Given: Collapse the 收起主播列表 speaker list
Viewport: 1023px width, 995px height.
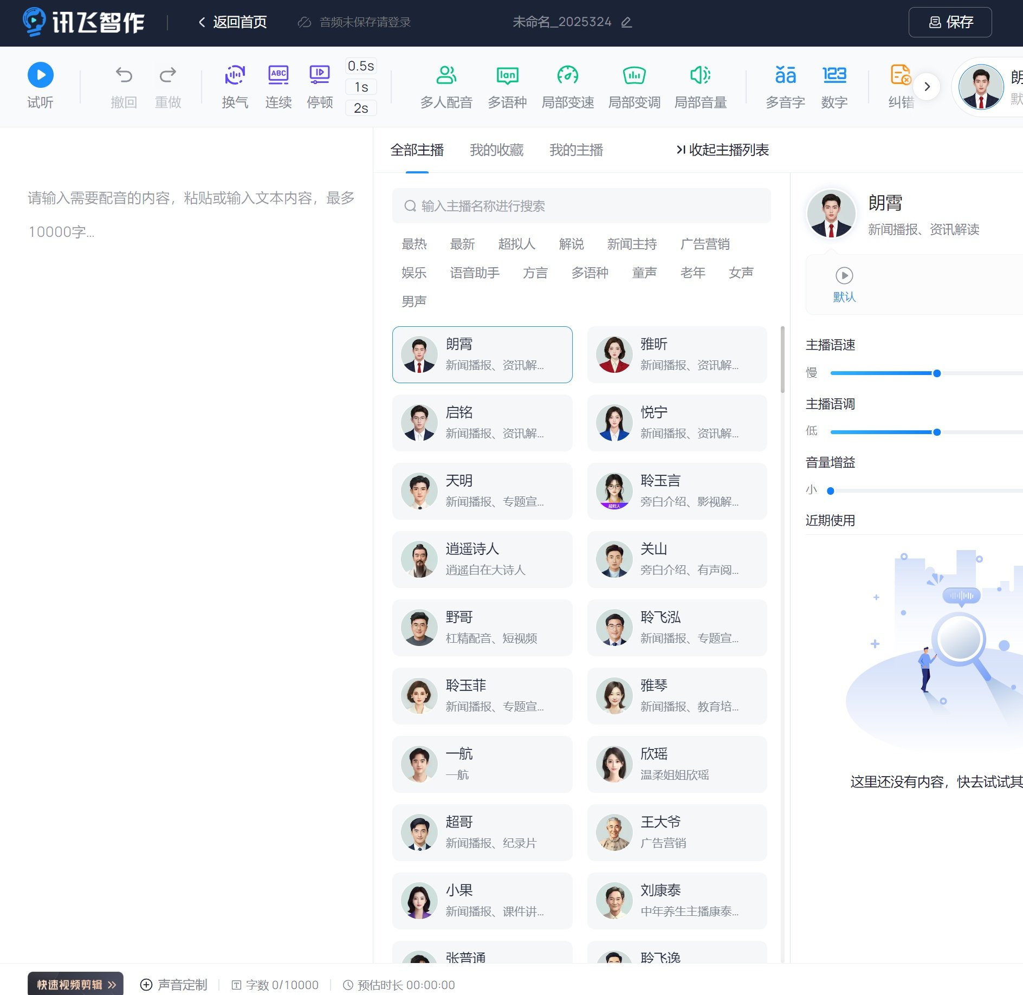Looking at the screenshot, I should 723,150.
